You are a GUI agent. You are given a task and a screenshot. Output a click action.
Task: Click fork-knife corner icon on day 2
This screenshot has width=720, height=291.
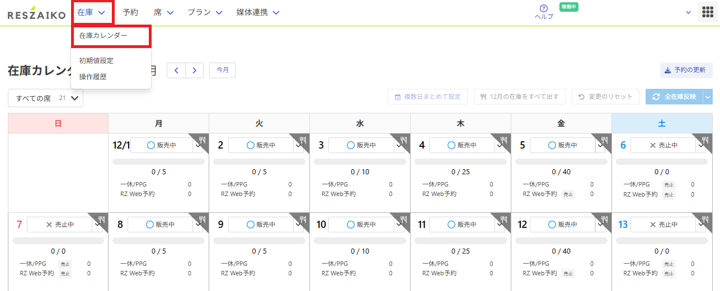click(303, 140)
